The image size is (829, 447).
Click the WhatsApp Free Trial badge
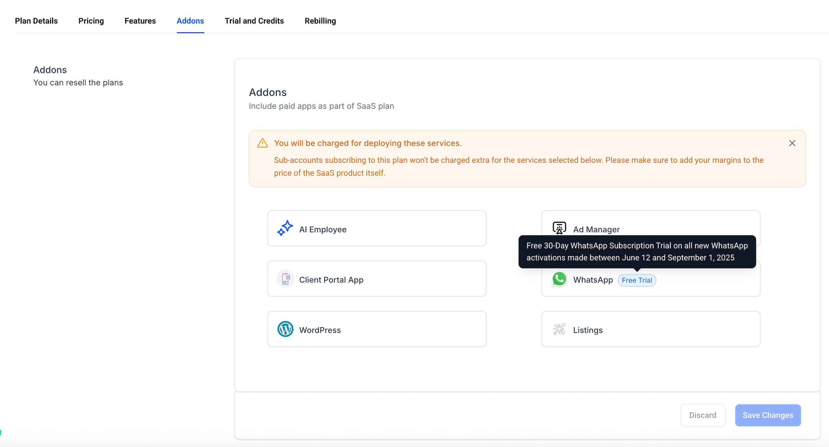[637, 280]
